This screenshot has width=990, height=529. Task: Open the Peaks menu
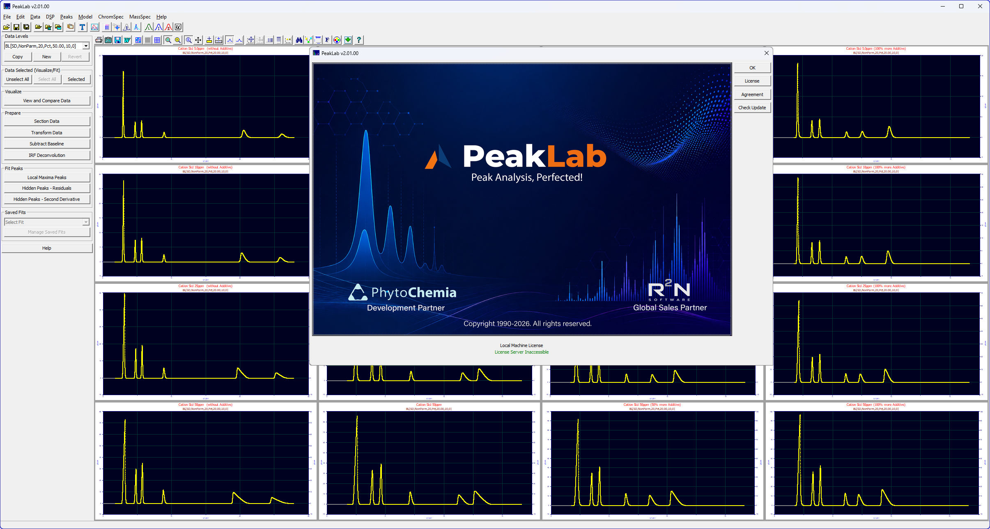67,17
